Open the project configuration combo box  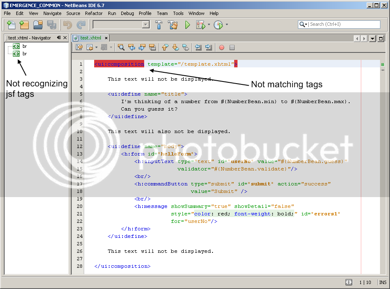point(121,25)
